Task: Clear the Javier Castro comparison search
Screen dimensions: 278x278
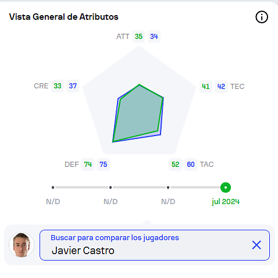Action: coord(256,245)
